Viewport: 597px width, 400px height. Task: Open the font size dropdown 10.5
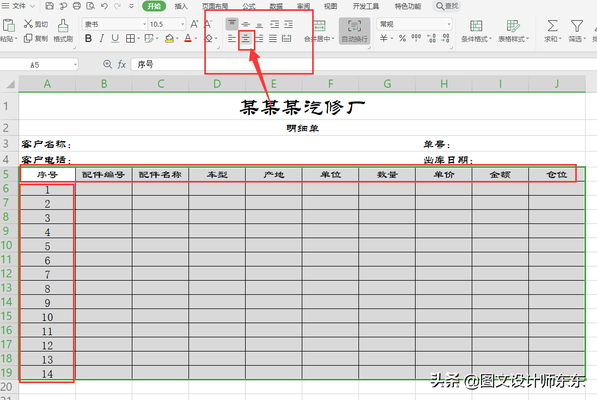tap(183, 25)
